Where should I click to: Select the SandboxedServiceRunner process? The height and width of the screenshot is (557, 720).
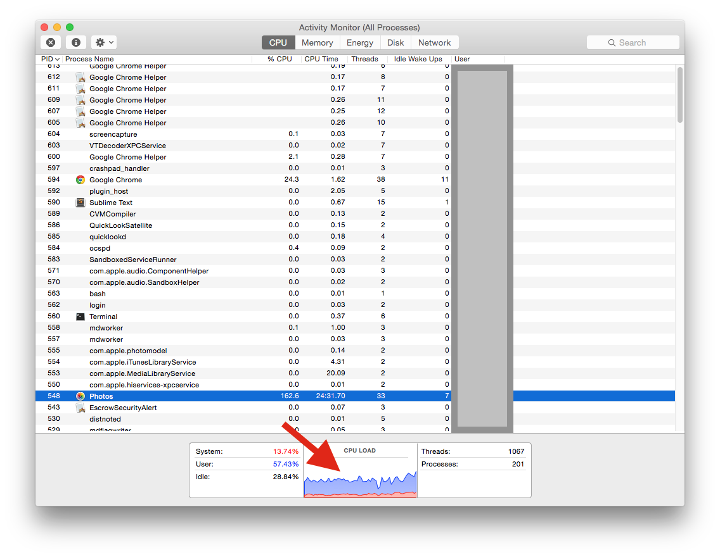pos(355,260)
